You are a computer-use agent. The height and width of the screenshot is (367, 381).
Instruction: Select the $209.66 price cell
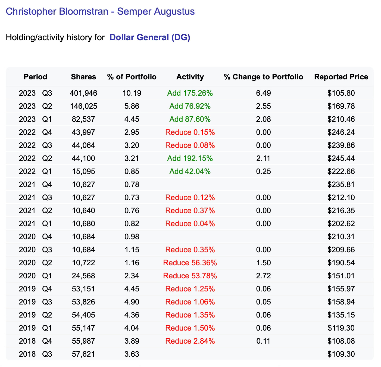[341, 250]
